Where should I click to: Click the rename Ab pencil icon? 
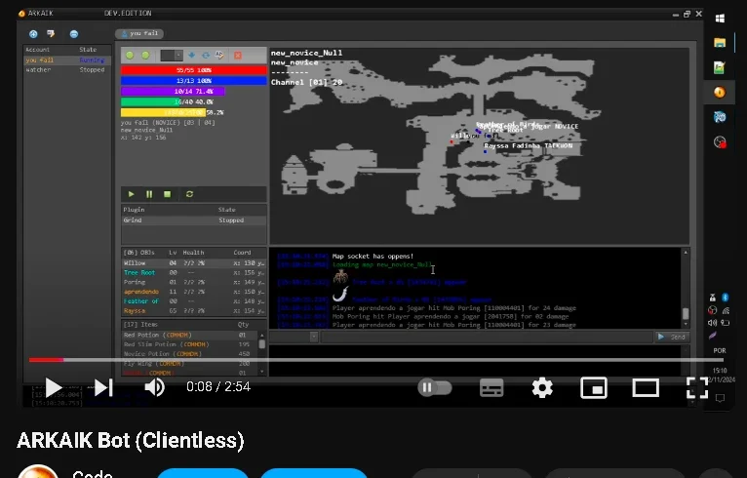pyautogui.click(x=219, y=55)
